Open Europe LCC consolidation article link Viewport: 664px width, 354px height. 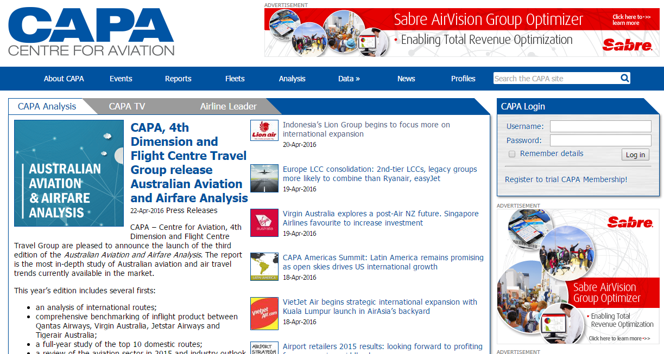(x=380, y=174)
